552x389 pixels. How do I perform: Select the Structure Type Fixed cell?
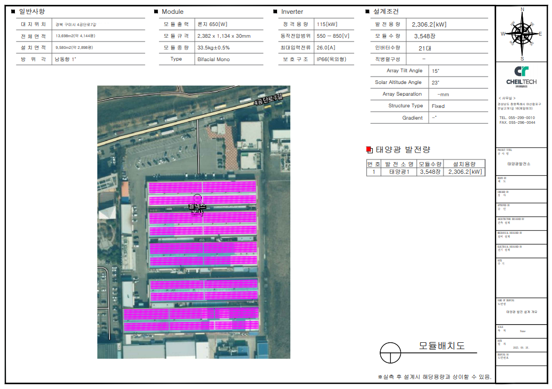click(x=438, y=106)
